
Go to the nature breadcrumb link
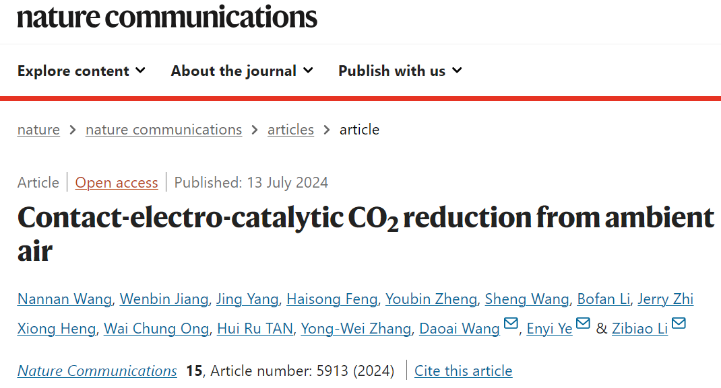[38, 130]
